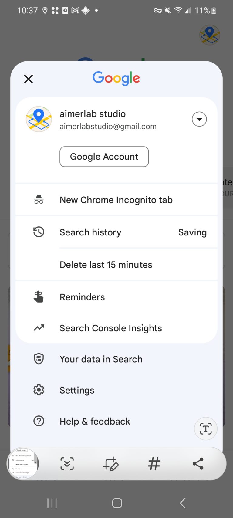Viewport: 233px width, 518px height.
Task: Tap the Search Console Insights trend icon
Action: point(39,328)
